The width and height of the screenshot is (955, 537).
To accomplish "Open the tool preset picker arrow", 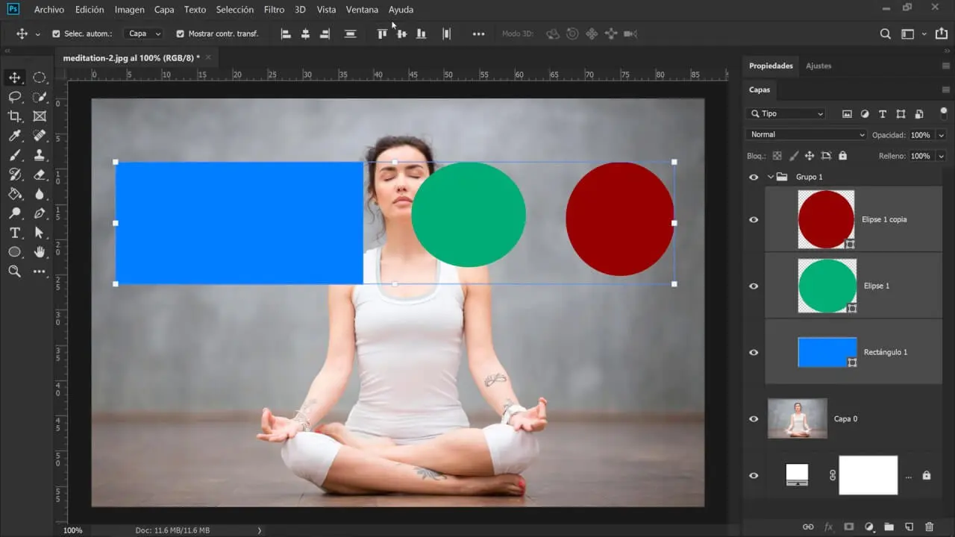I will (37, 34).
